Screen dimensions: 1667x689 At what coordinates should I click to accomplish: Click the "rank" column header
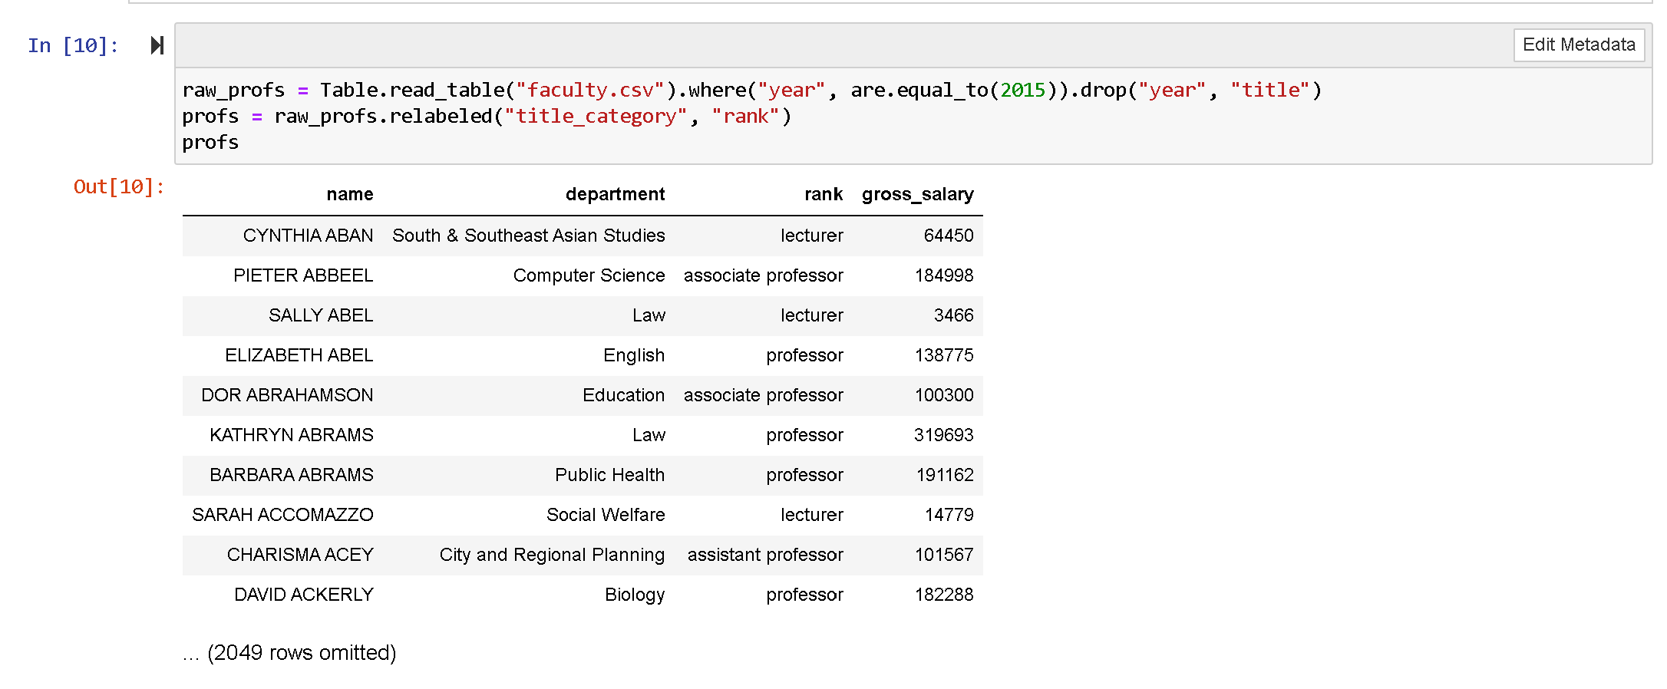824,195
